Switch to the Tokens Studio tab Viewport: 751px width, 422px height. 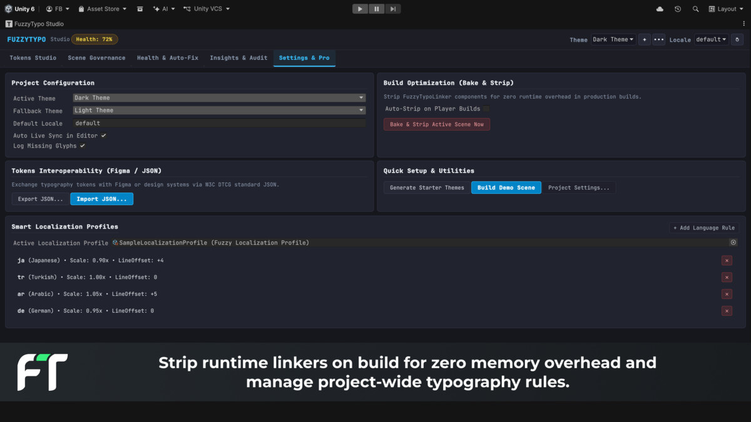[33, 58]
